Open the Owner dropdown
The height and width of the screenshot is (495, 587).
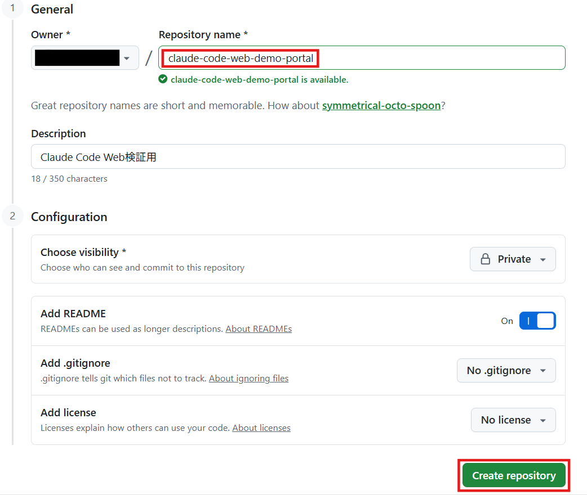85,58
